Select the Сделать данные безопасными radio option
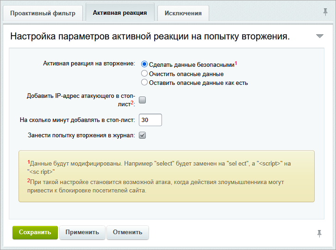Viewport: 336px width, 250px height. (144, 64)
